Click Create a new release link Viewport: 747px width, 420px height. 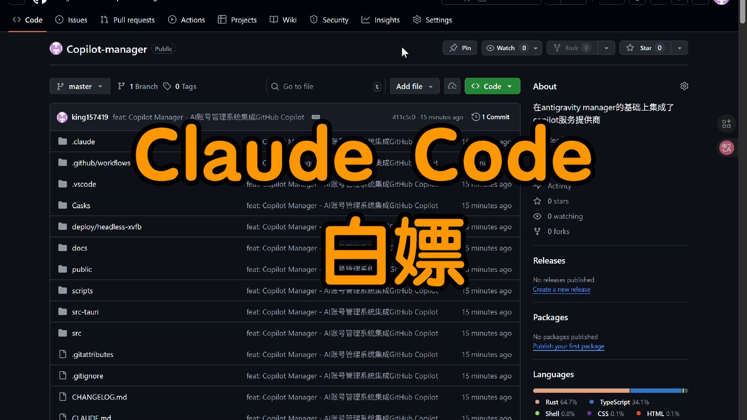point(562,290)
